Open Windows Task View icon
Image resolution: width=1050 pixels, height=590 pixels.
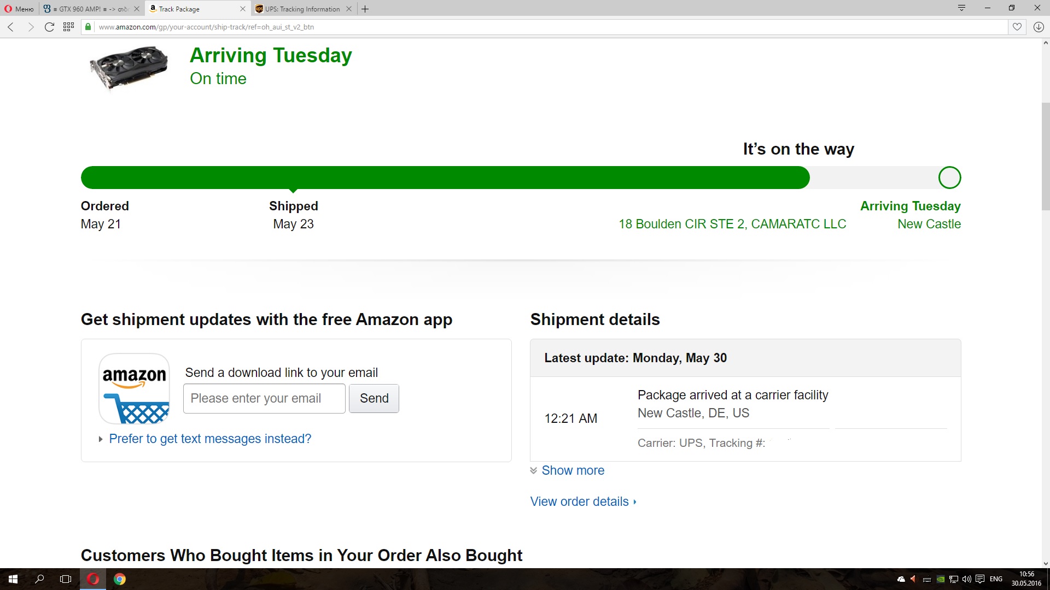coord(66,579)
